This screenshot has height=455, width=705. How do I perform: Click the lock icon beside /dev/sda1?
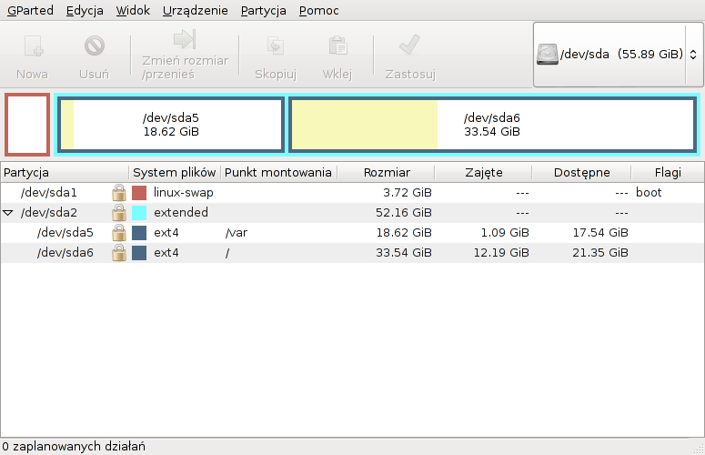pyautogui.click(x=118, y=193)
